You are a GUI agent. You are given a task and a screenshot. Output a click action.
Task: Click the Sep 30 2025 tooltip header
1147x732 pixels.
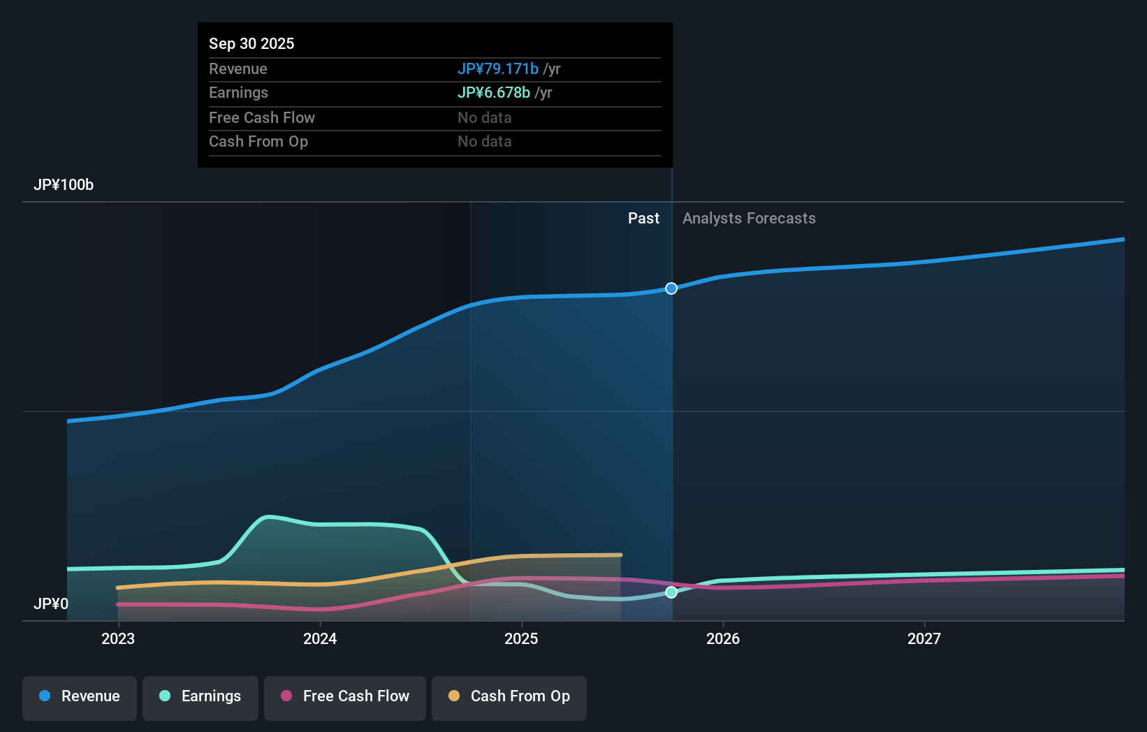(251, 43)
